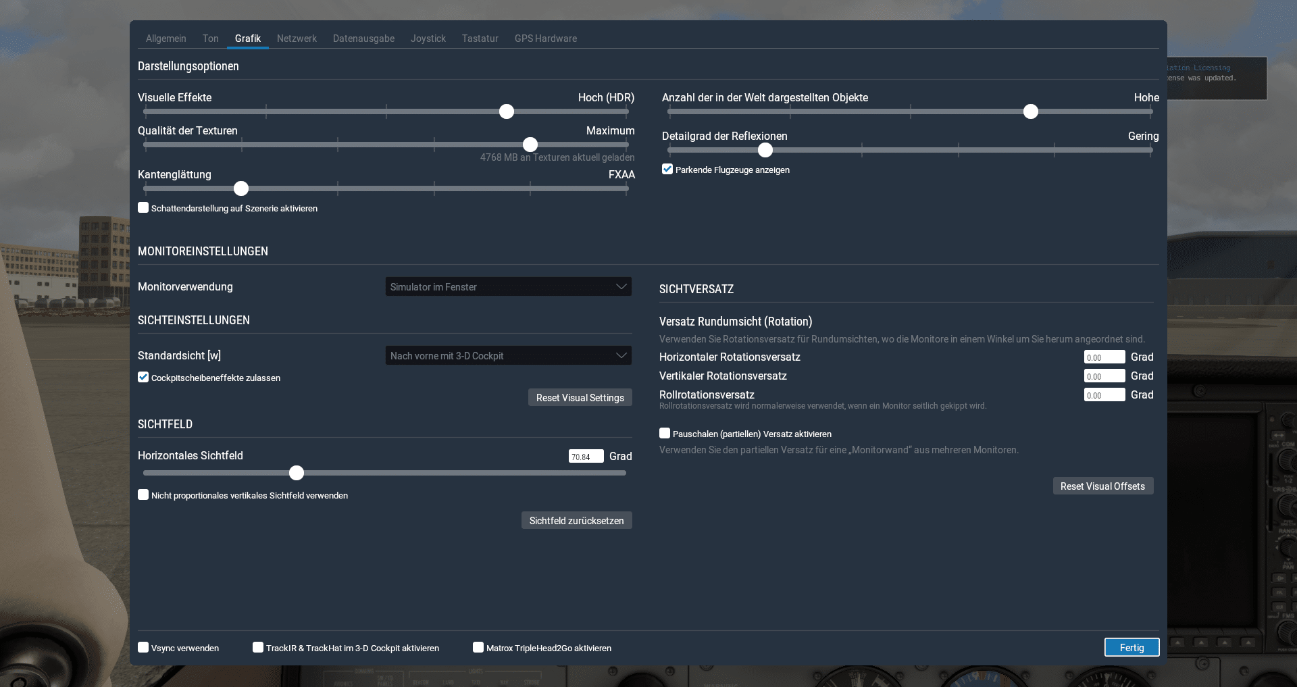
Task: Click the Visuelle Effekte slider handle
Action: 507,112
